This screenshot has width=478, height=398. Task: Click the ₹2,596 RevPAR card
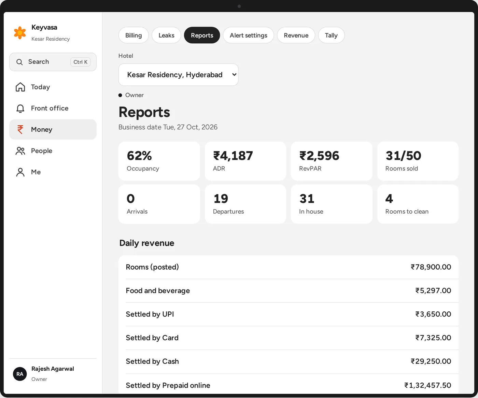[x=332, y=161]
